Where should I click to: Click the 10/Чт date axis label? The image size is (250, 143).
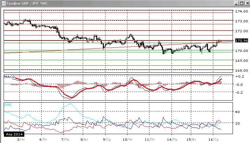[127, 140]
